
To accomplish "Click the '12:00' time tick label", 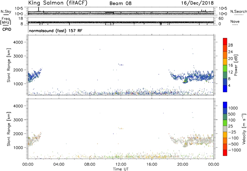I will coord(121,165).
